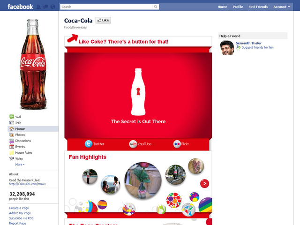Click Create a Page link

click(19, 208)
